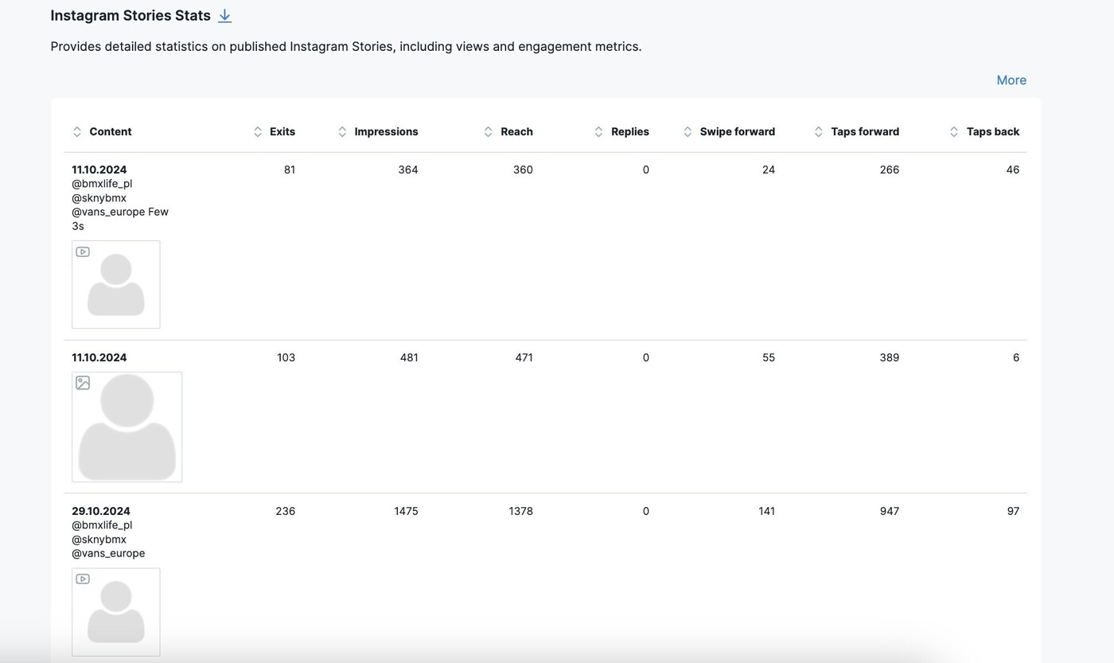Select Reach value 360
Image resolution: width=1114 pixels, height=663 pixels.
523,170
